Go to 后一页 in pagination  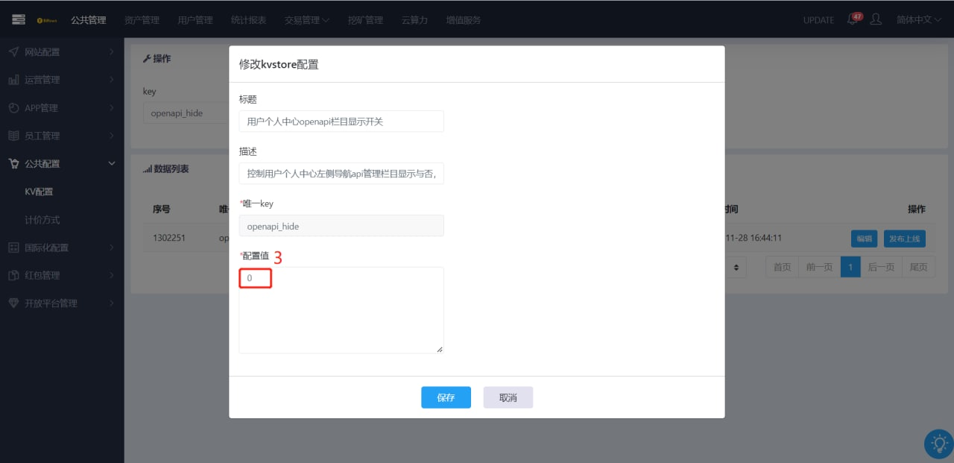(x=881, y=267)
